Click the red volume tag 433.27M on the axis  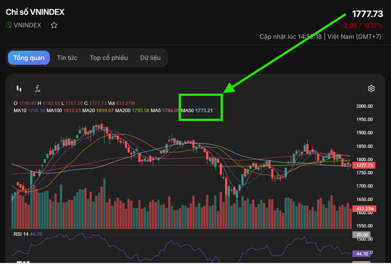(364, 209)
